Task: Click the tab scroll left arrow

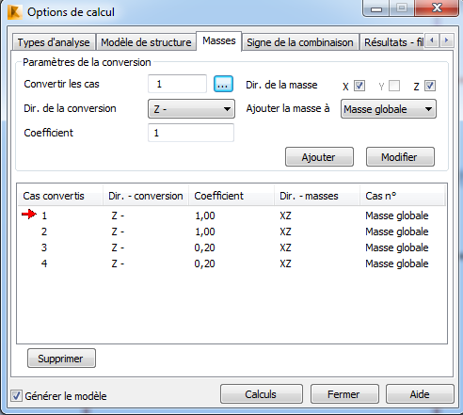Action: (x=432, y=40)
